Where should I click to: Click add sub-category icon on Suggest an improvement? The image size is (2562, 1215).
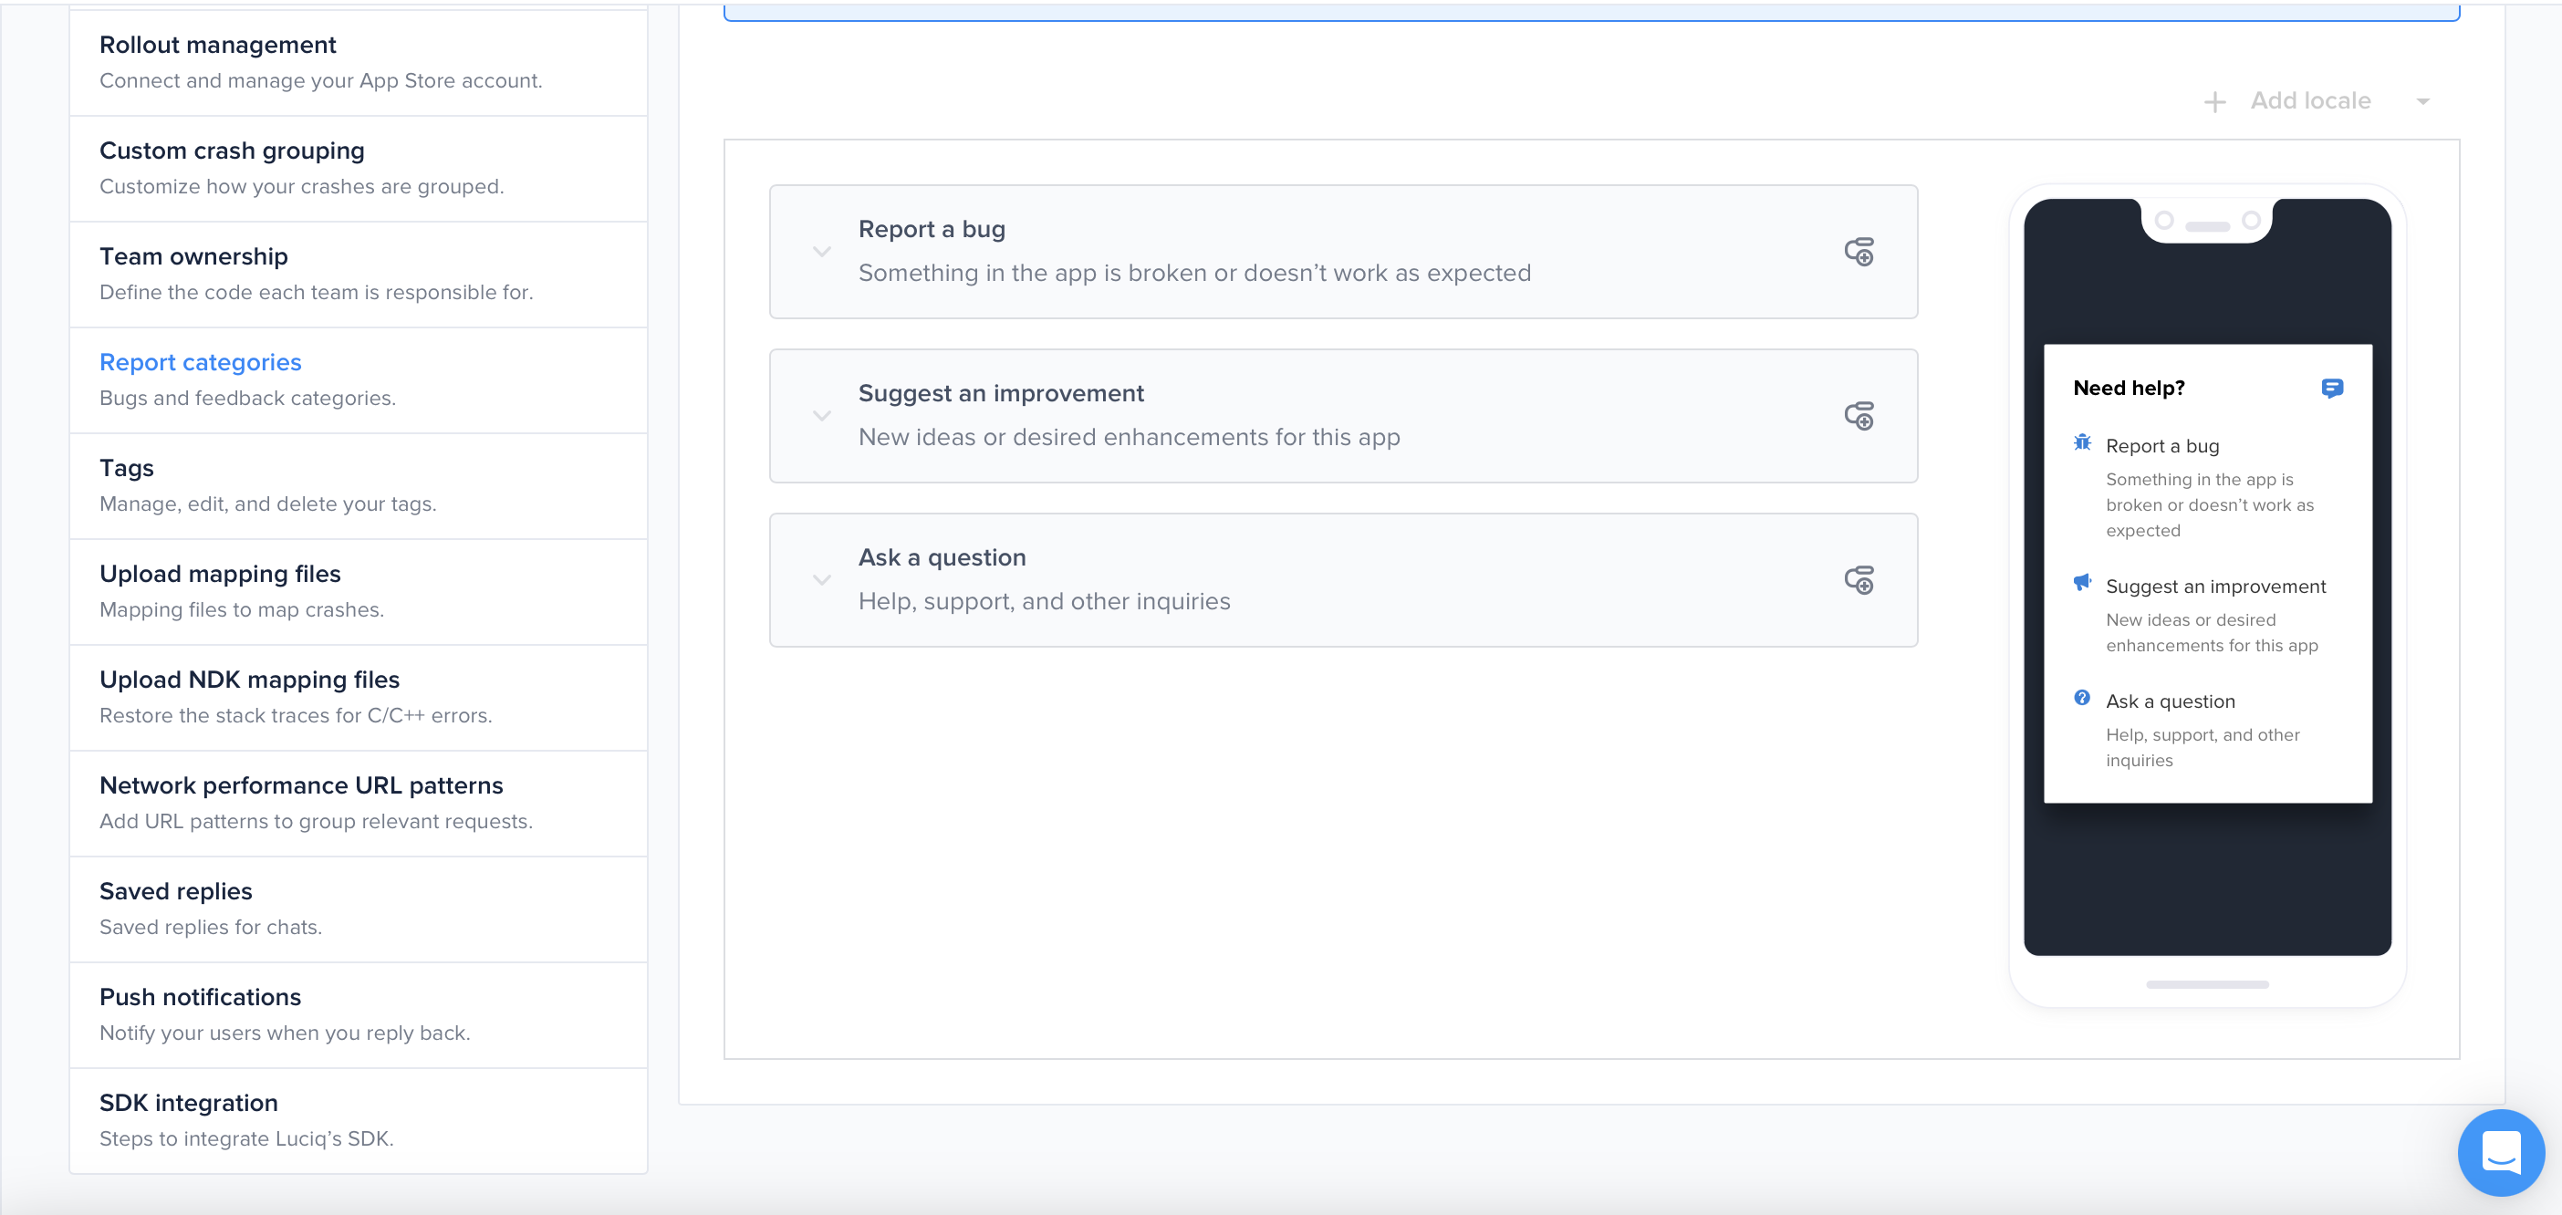click(x=1859, y=416)
